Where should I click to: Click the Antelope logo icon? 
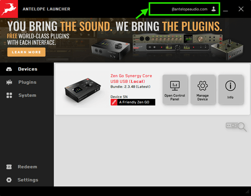(9, 9)
